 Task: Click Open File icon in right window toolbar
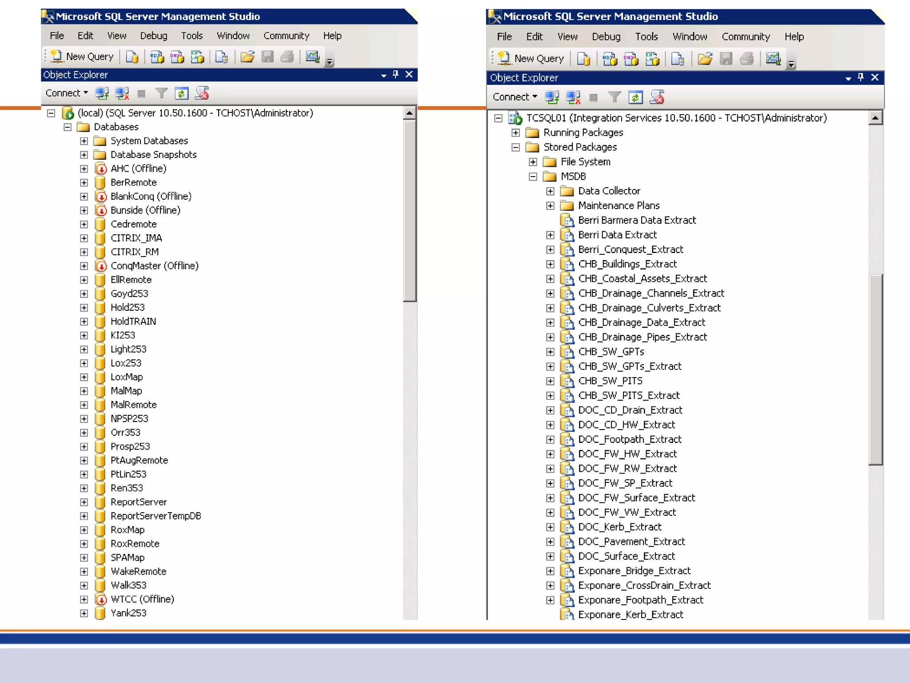click(x=705, y=58)
